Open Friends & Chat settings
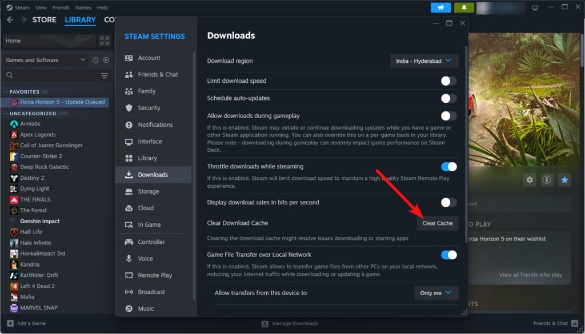Image resolution: width=585 pixels, height=334 pixels. point(158,75)
